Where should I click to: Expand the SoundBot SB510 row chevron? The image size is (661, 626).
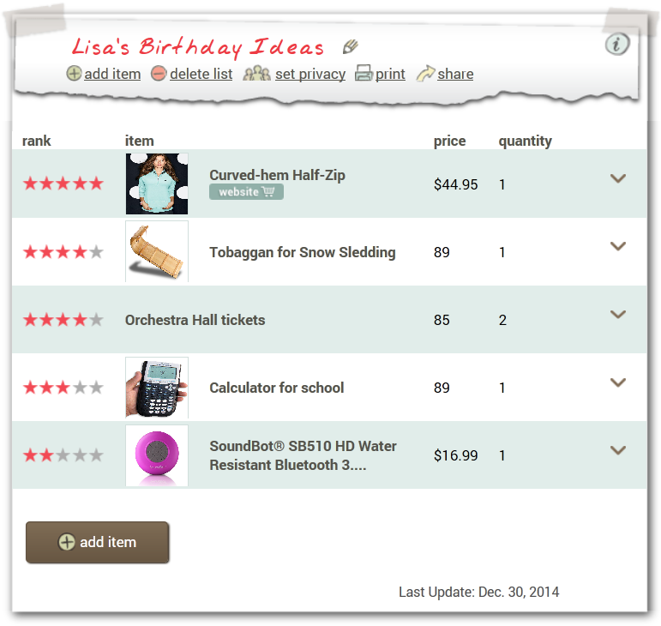point(618,450)
